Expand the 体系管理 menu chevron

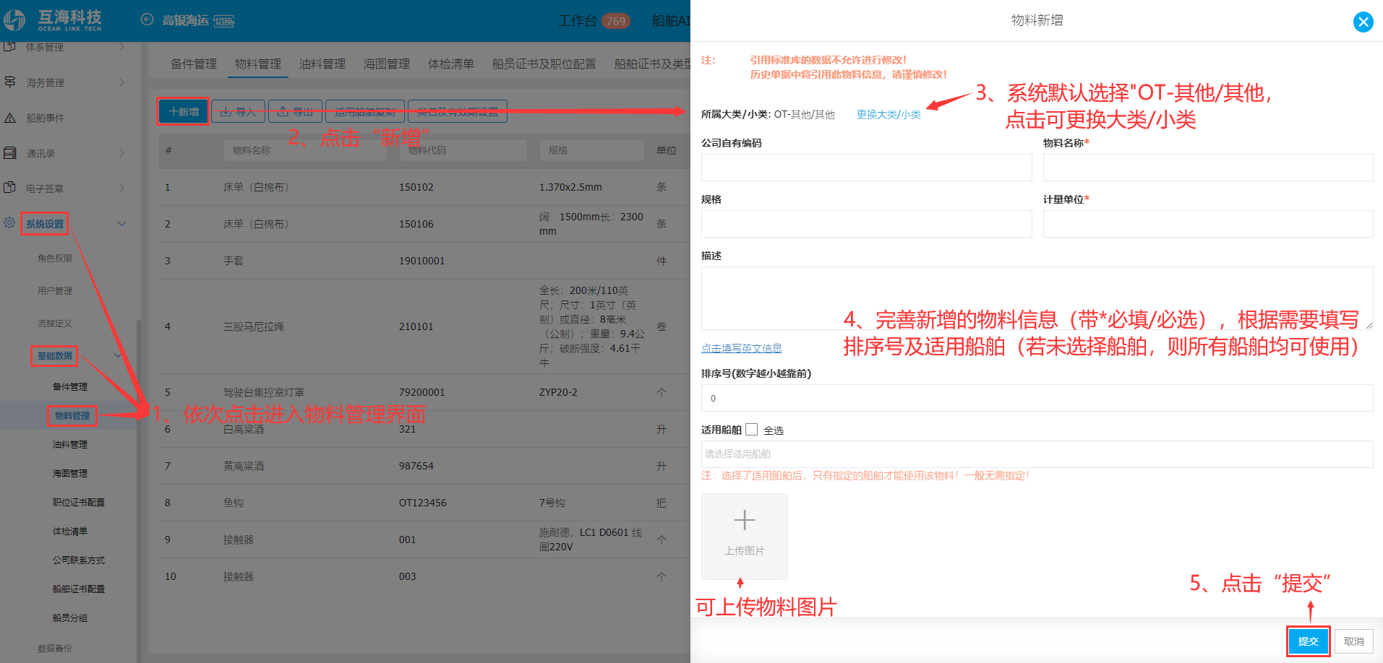coord(121,47)
